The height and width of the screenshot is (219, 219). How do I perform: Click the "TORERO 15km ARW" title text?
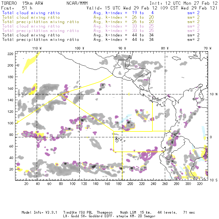[22, 3]
